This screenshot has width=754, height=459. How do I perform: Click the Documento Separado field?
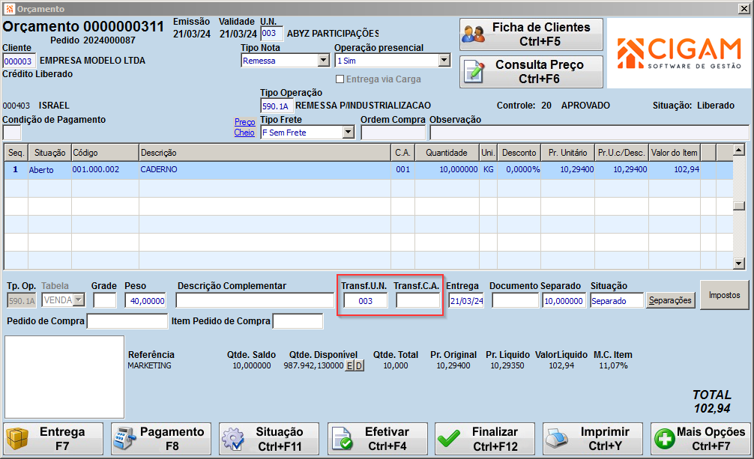[516, 301]
